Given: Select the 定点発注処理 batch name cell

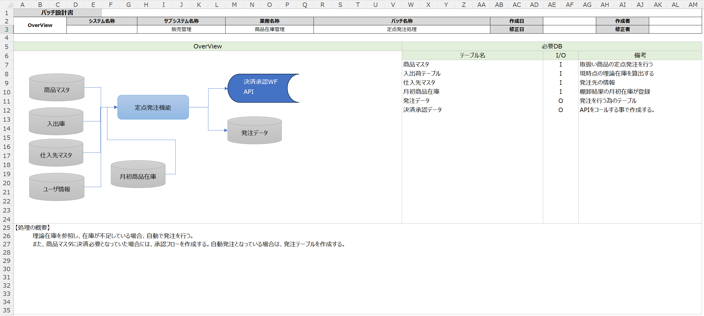Looking at the screenshot, I should click(x=401, y=29).
